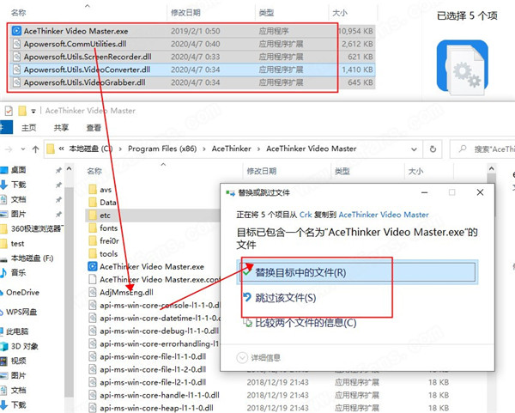This screenshot has height=413, width=515.
Task: Open pinned 文档 in quick access sidebar
Action: [x=18, y=199]
